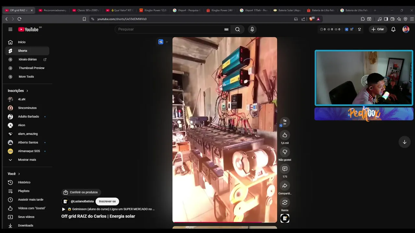Click the search magnifier button
415x233 pixels.
click(238, 29)
